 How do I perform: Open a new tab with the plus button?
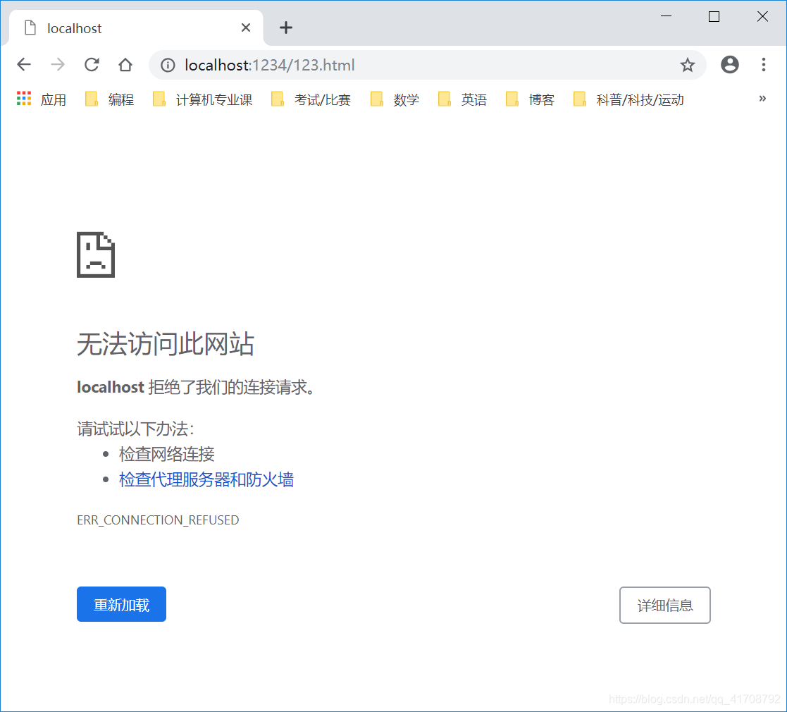[285, 27]
